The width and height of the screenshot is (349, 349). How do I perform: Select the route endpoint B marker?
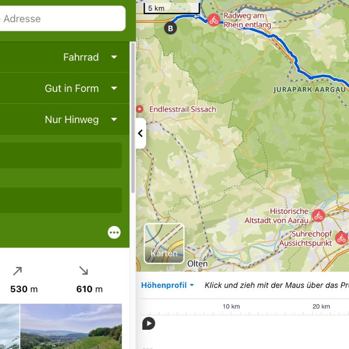pos(170,28)
